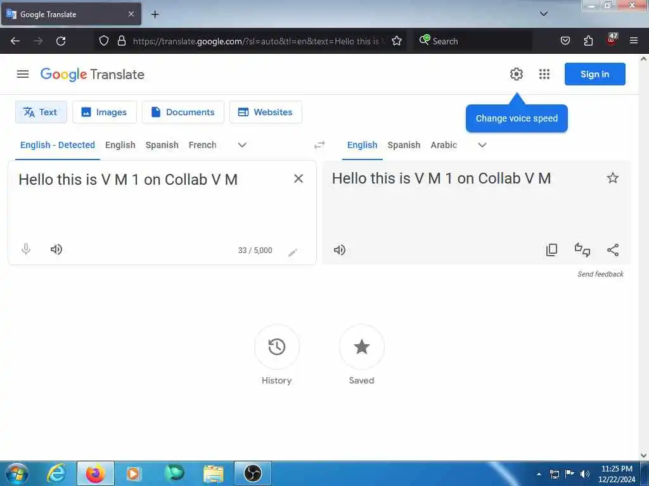Screen dimensions: 649x486
Task: Click the Change voice speed tooltip
Action: click(x=517, y=118)
